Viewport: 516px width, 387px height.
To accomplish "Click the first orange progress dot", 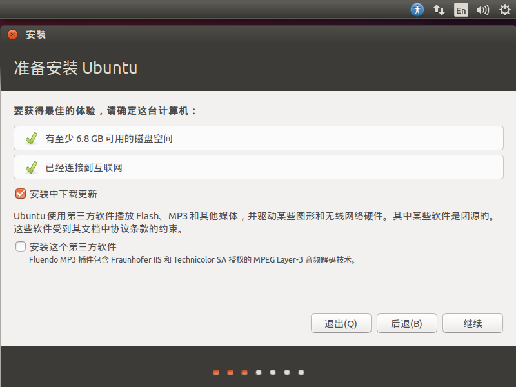I will point(216,372).
